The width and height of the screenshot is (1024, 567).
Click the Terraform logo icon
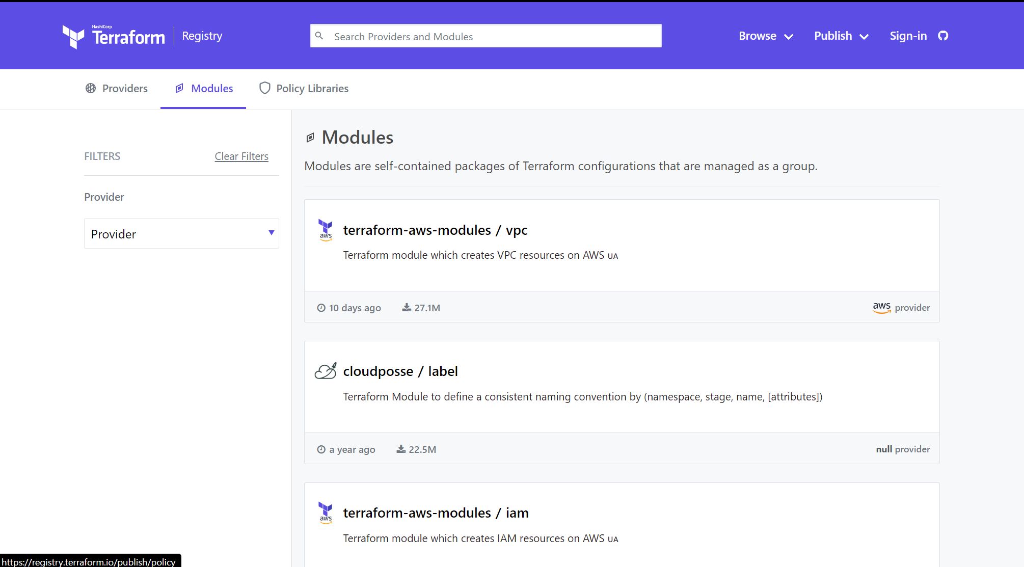tap(73, 36)
